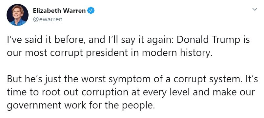Click the word 'government' on the last line

click(34, 106)
